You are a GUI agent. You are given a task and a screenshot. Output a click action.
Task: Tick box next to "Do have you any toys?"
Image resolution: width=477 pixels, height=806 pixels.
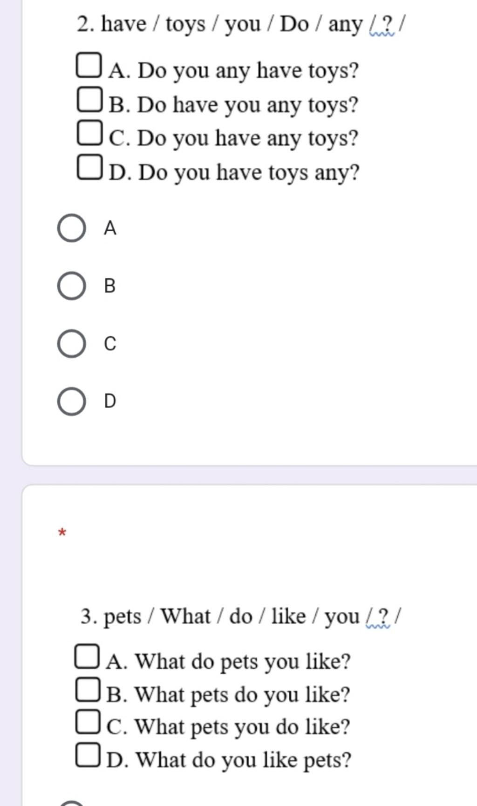[x=89, y=99]
